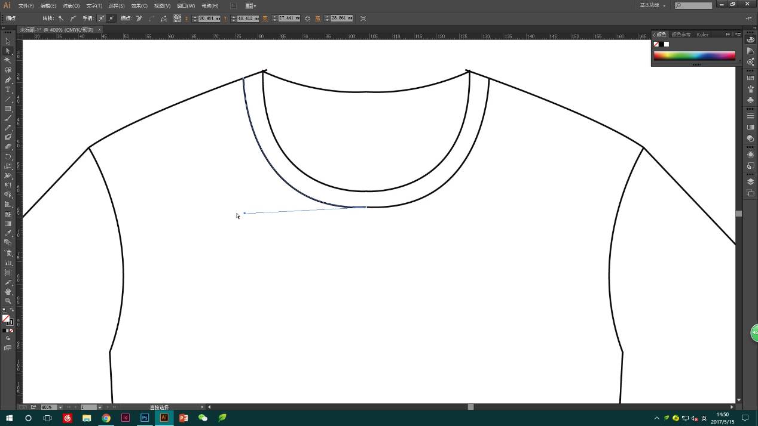The image size is (758, 426).
Task: Open the 视图(V) menu
Action: [162, 5]
